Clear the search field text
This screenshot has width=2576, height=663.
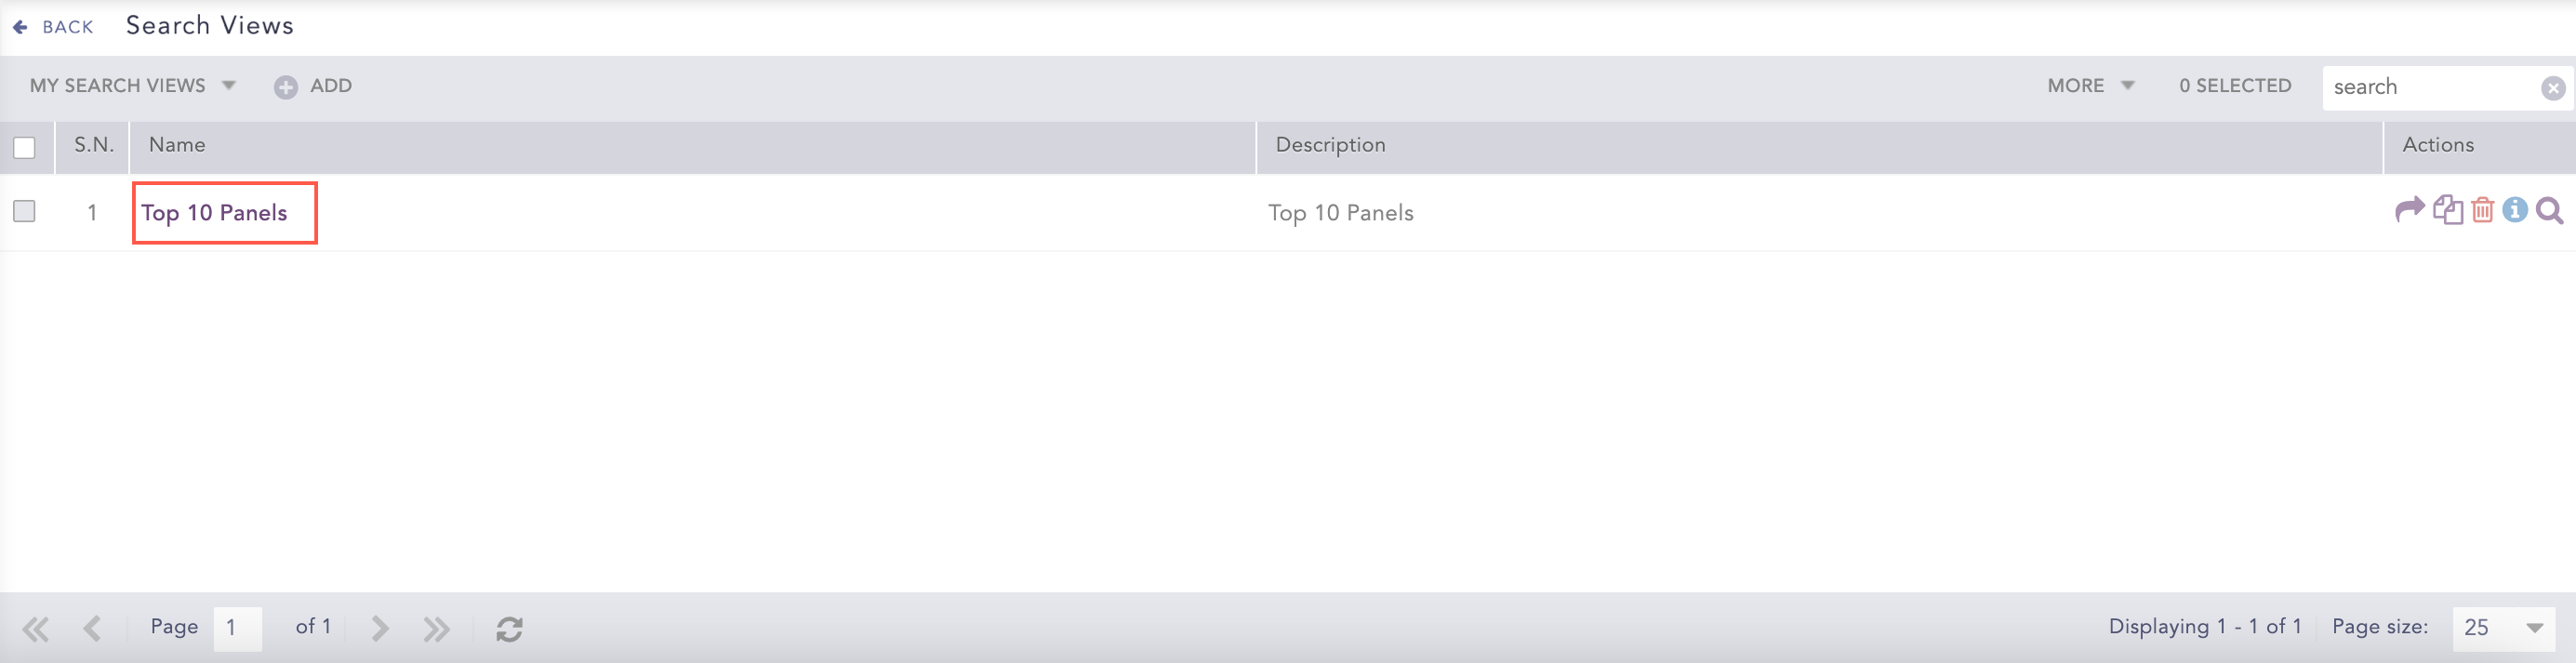click(x=2553, y=88)
